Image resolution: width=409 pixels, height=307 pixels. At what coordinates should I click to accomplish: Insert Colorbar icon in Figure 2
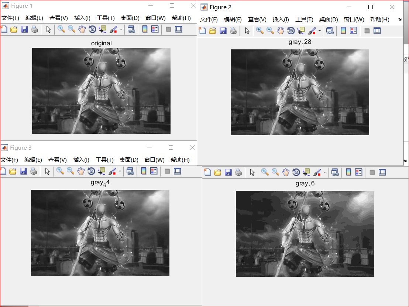(343, 31)
